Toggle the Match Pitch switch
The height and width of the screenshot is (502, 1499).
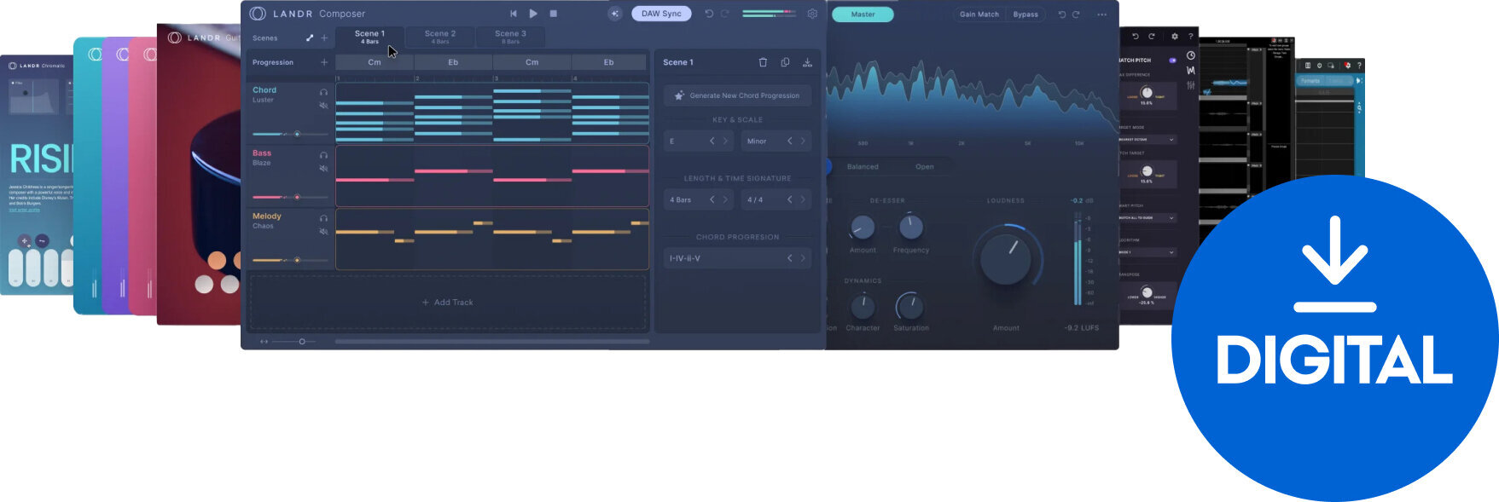1172,61
